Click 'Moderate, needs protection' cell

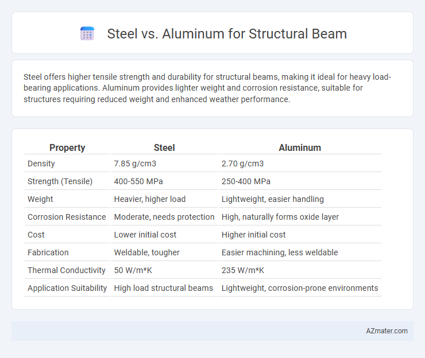pos(164,217)
